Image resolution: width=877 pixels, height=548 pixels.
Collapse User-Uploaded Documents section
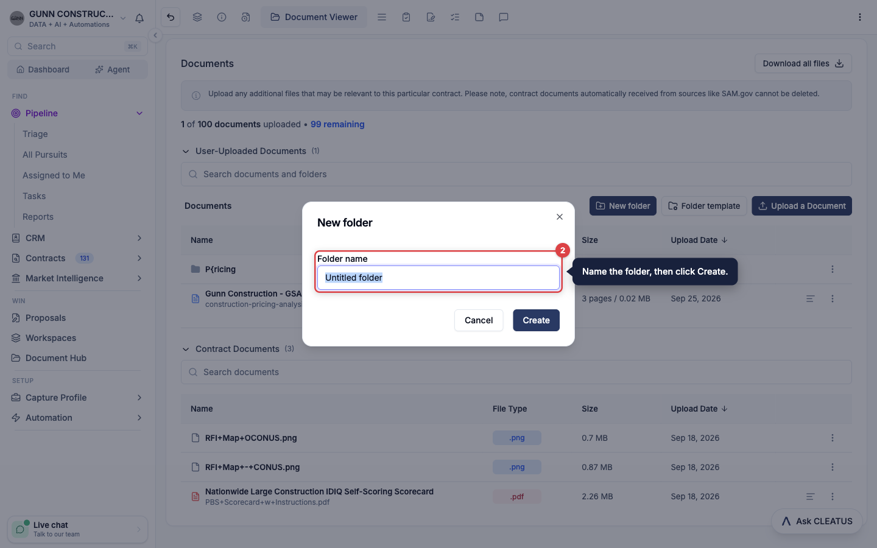pyautogui.click(x=186, y=151)
